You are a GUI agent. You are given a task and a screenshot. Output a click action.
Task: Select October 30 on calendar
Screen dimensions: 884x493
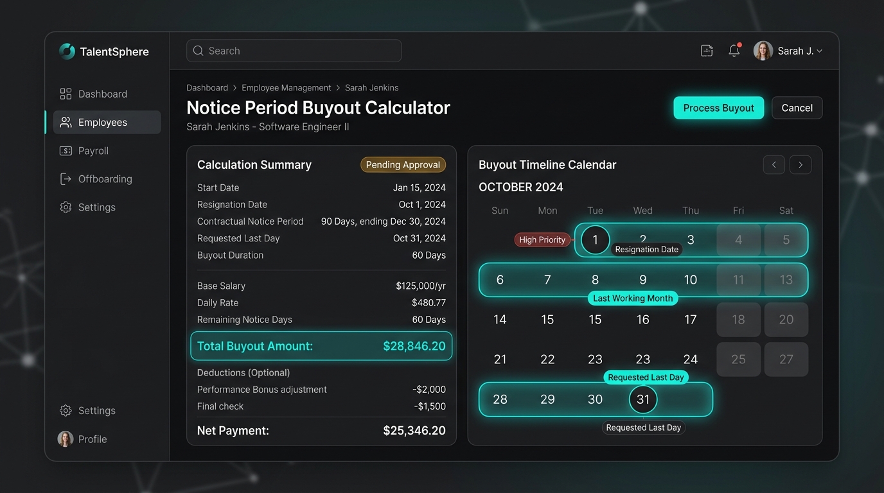596,399
